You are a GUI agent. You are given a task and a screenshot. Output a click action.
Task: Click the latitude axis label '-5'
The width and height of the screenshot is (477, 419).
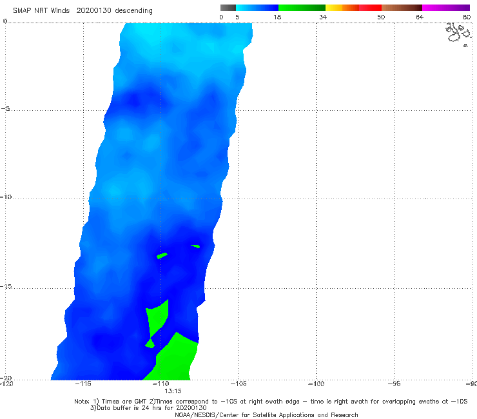(6, 109)
